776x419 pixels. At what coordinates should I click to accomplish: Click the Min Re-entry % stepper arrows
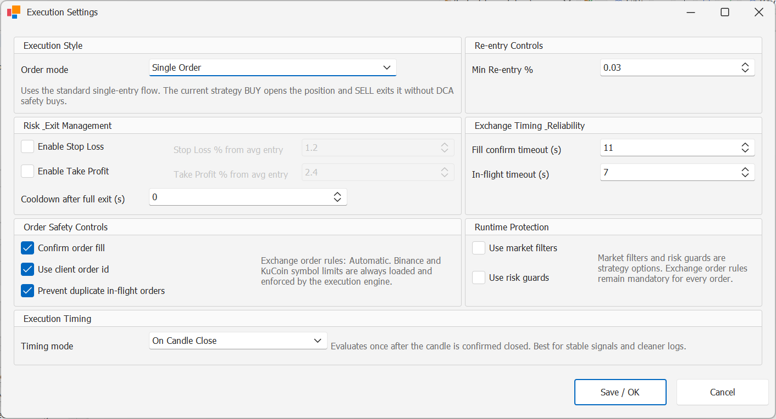coord(745,67)
